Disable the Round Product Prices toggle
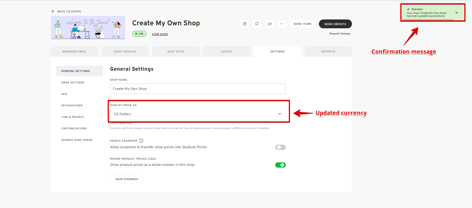Screen dimensions: 472x208 coord(280,165)
